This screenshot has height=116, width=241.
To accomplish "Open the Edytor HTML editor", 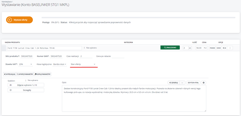I will pyautogui.click(x=193, y=83).
